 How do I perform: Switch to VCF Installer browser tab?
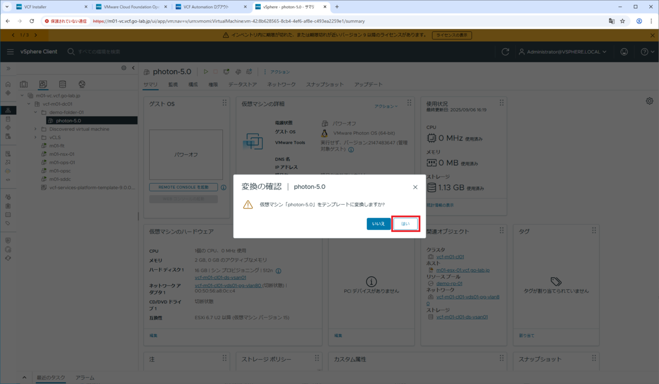coord(48,7)
